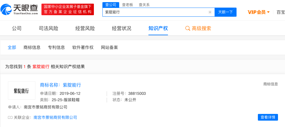This screenshot has height=127, width=285.
Task: Click the 商标信息 label at result's right
Action: tap(271, 84)
